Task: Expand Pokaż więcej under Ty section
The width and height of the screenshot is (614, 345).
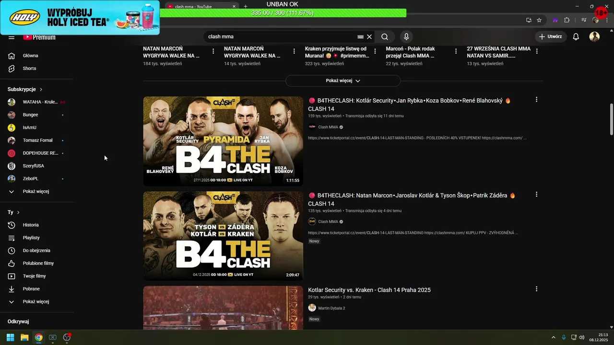Action: (36, 301)
